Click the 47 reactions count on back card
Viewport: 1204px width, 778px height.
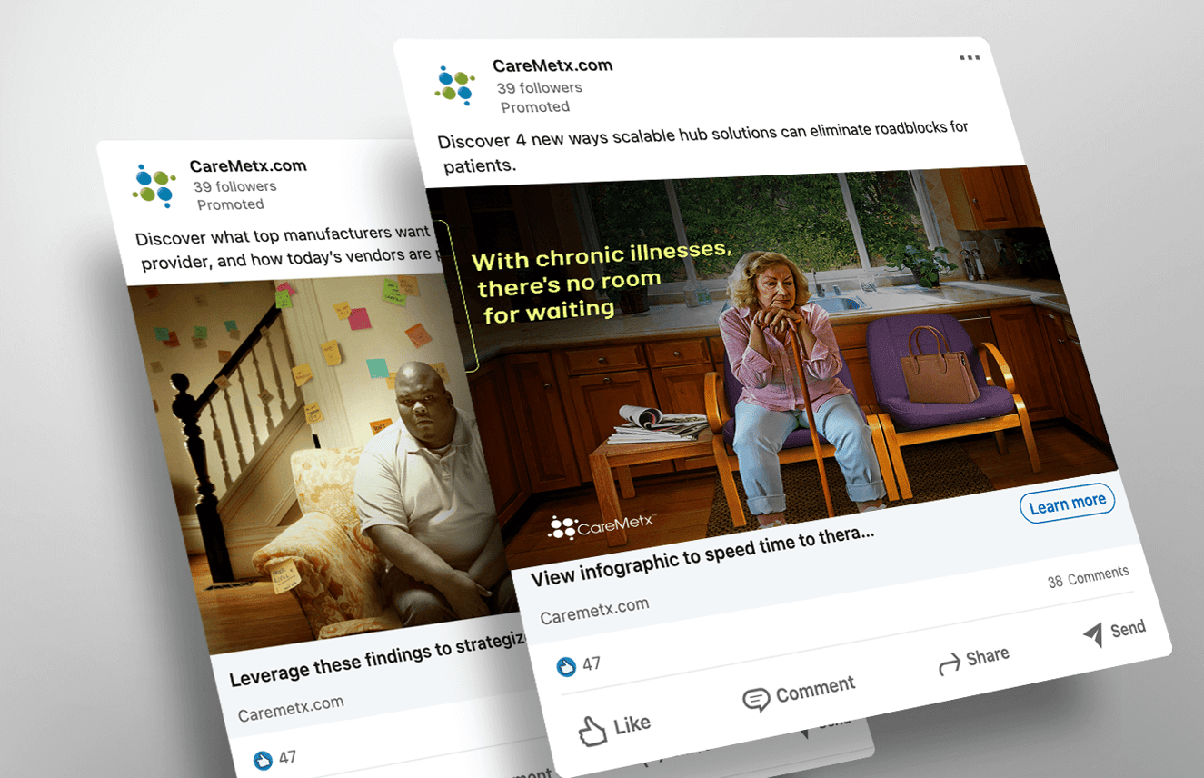[x=287, y=757]
